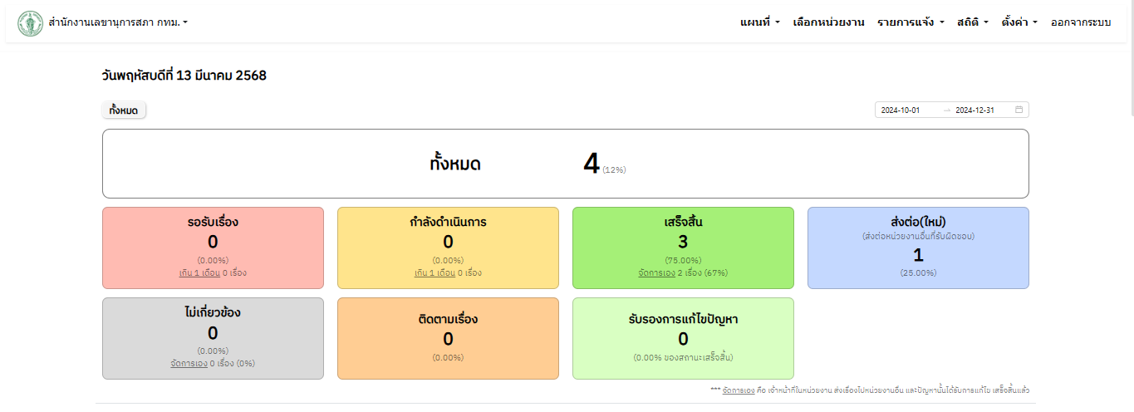Click จัดการเอง link in footnote
Screen dimensions: 1134x412
point(739,390)
